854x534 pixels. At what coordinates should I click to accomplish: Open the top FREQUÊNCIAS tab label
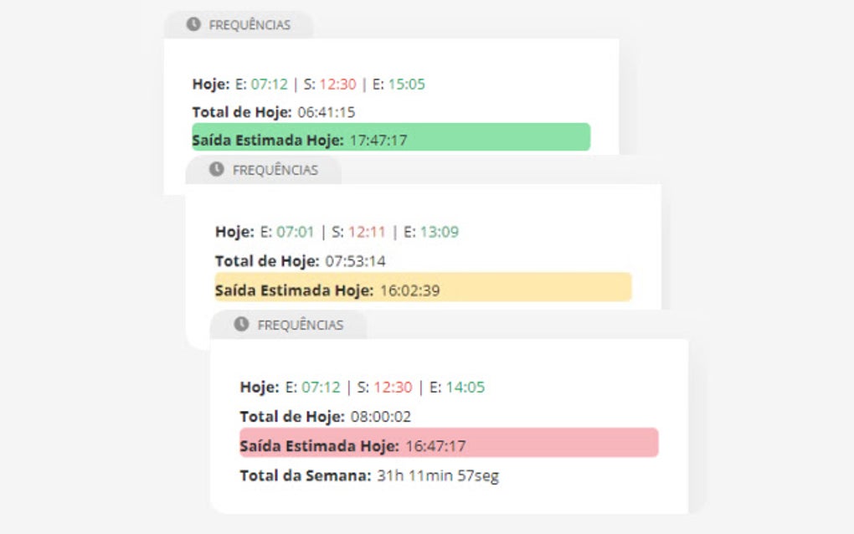pos(249,25)
